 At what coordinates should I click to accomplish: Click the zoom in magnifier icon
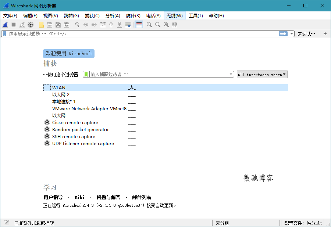click(149, 25)
